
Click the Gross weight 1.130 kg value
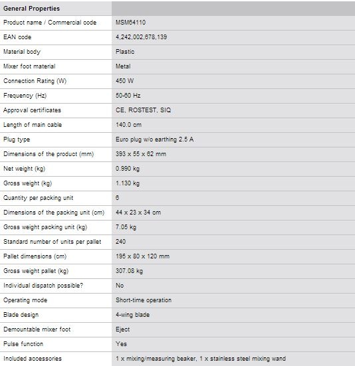click(128, 183)
